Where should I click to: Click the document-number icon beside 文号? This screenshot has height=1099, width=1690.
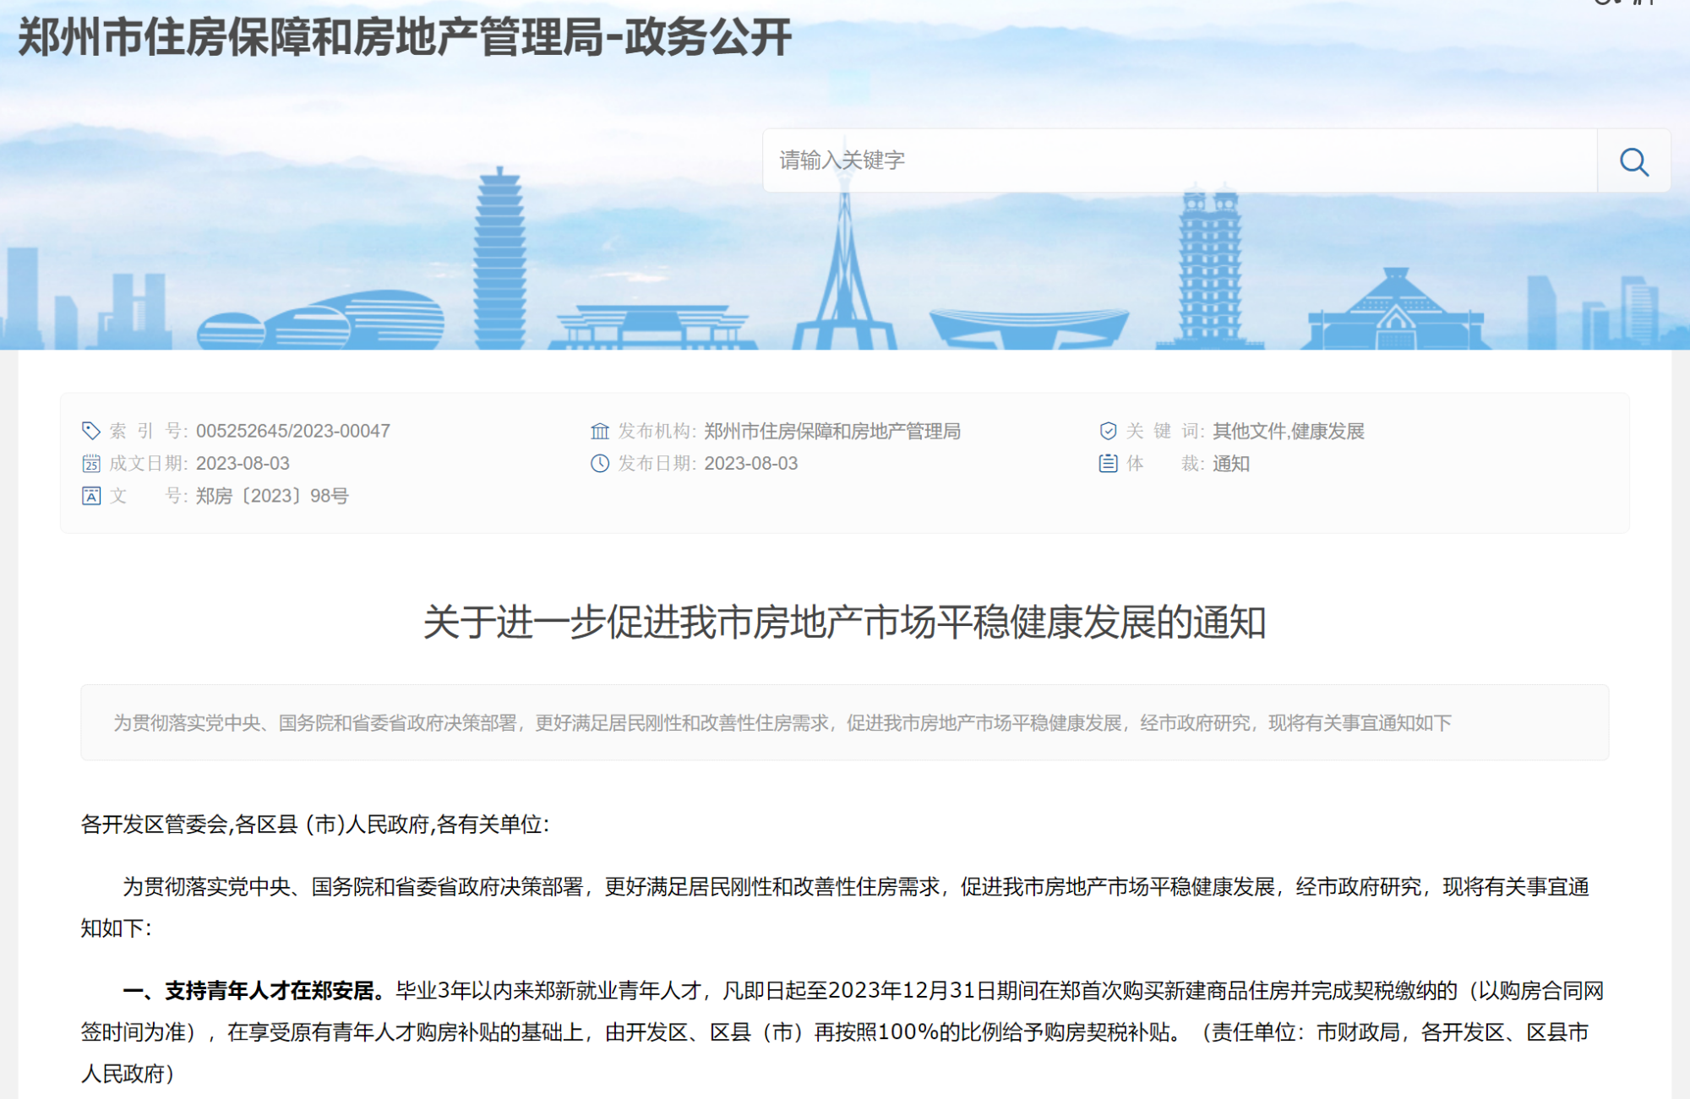tap(90, 496)
